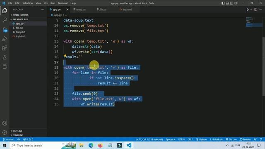265x149 pixels.
Task: Expand the Open Editors section
Action: point(28,15)
